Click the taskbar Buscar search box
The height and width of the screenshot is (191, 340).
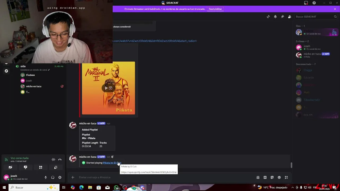[x=34, y=188]
